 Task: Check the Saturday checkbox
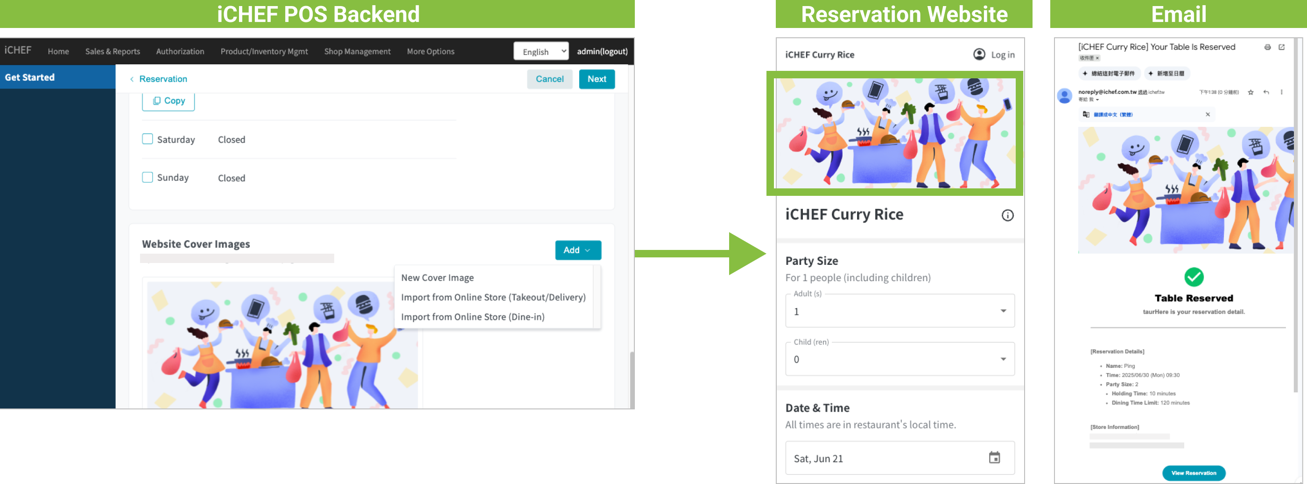pos(147,139)
